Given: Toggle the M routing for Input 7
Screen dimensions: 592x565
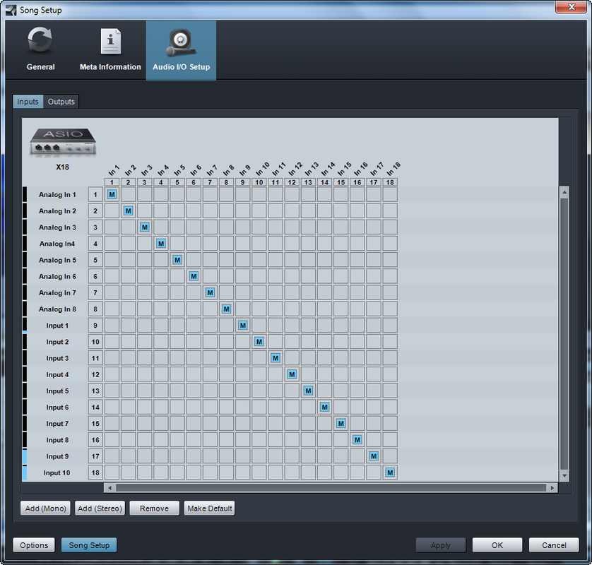Looking at the screenshot, I should (x=341, y=424).
